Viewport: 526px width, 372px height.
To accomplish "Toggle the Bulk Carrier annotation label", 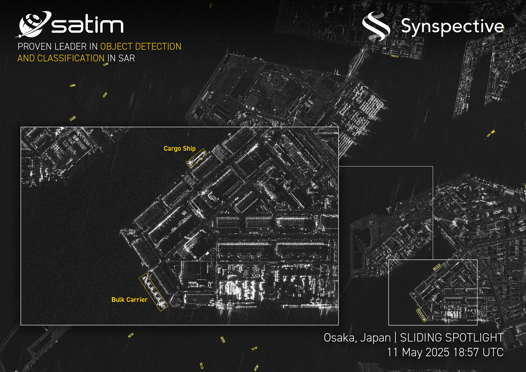I will click(x=129, y=300).
